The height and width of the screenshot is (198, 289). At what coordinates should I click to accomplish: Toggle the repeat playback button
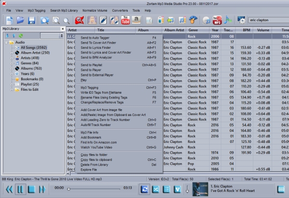tap(144, 189)
